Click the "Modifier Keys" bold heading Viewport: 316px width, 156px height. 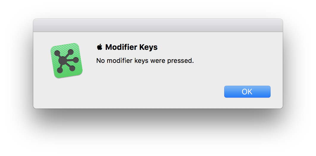click(131, 47)
